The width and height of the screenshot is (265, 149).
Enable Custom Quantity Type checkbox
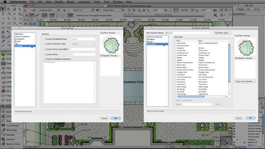[44, 44]
